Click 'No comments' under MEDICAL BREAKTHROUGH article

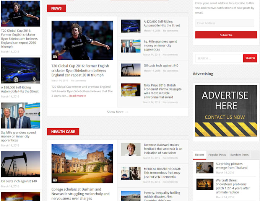pyautogui.click(x=170, y=182)
